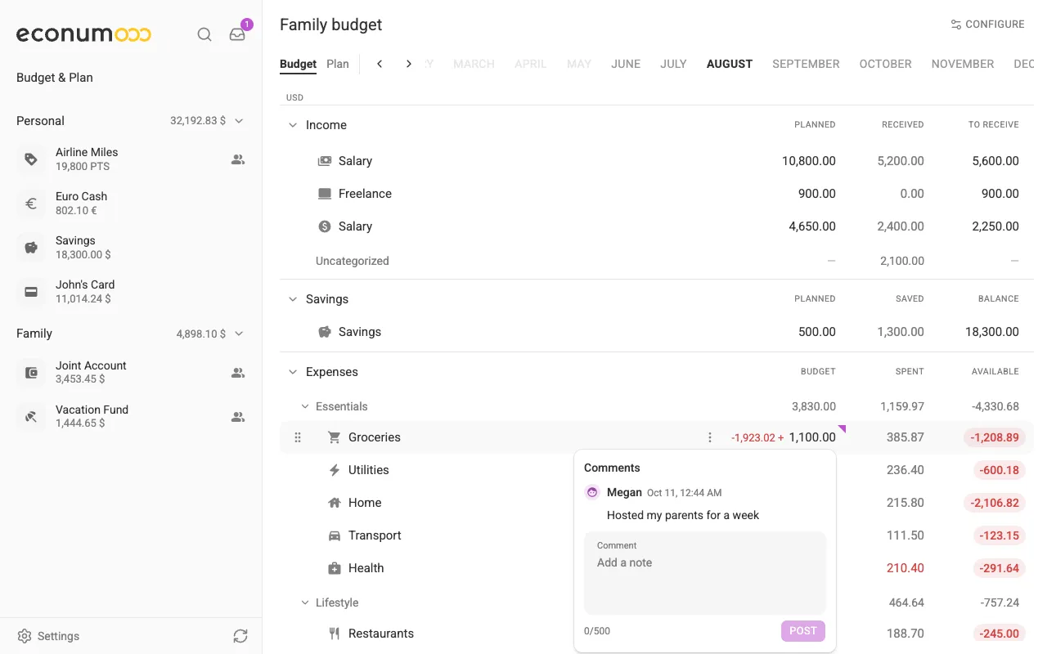
Task: Focus the Add a note comment field
Action: 705,573
